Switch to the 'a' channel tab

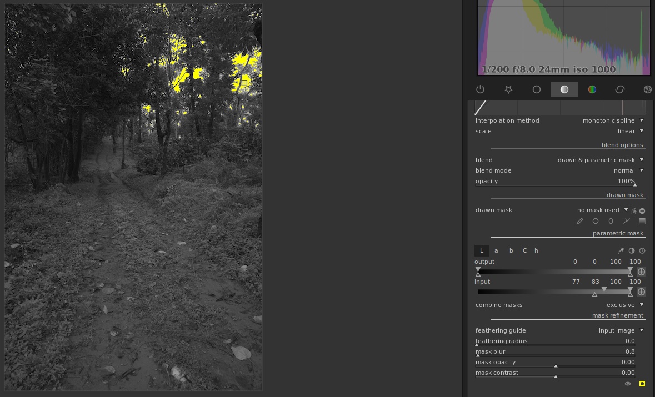[496, 251]
